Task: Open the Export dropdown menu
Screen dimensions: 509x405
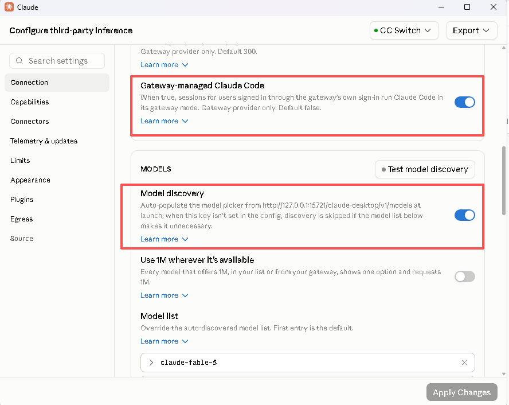Action: (471, 30)
